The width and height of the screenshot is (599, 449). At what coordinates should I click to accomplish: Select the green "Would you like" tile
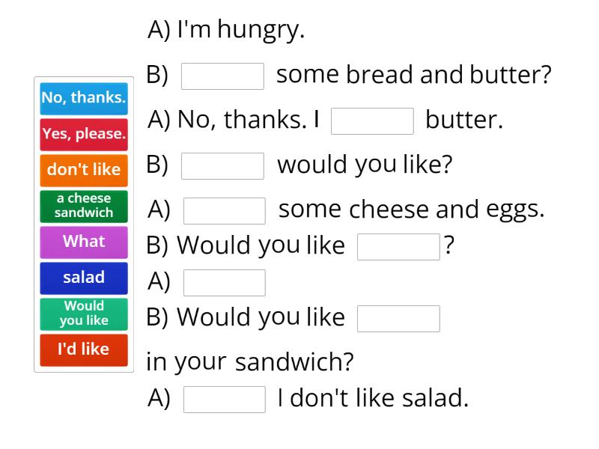coord(84,314)
